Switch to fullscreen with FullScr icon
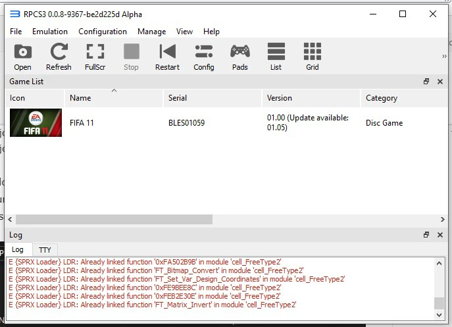The height and width of the screenshot is (327, 452). click(x=95, y=57)
